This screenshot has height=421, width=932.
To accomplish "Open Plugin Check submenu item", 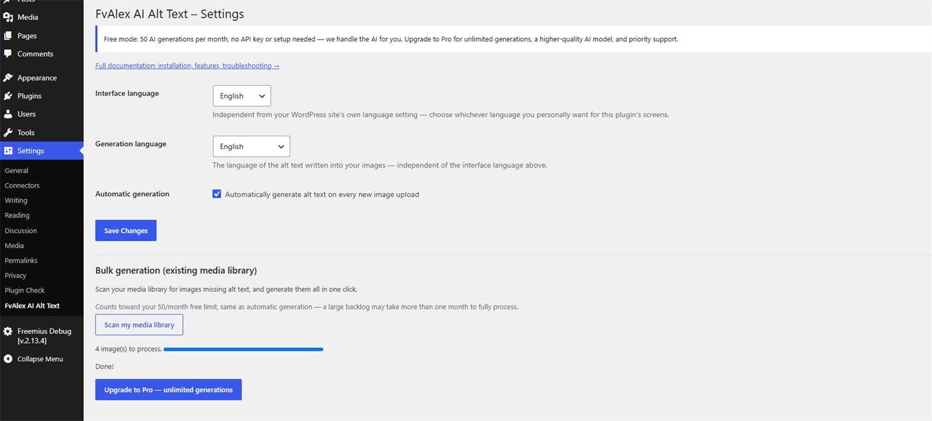I will point(25,291).
